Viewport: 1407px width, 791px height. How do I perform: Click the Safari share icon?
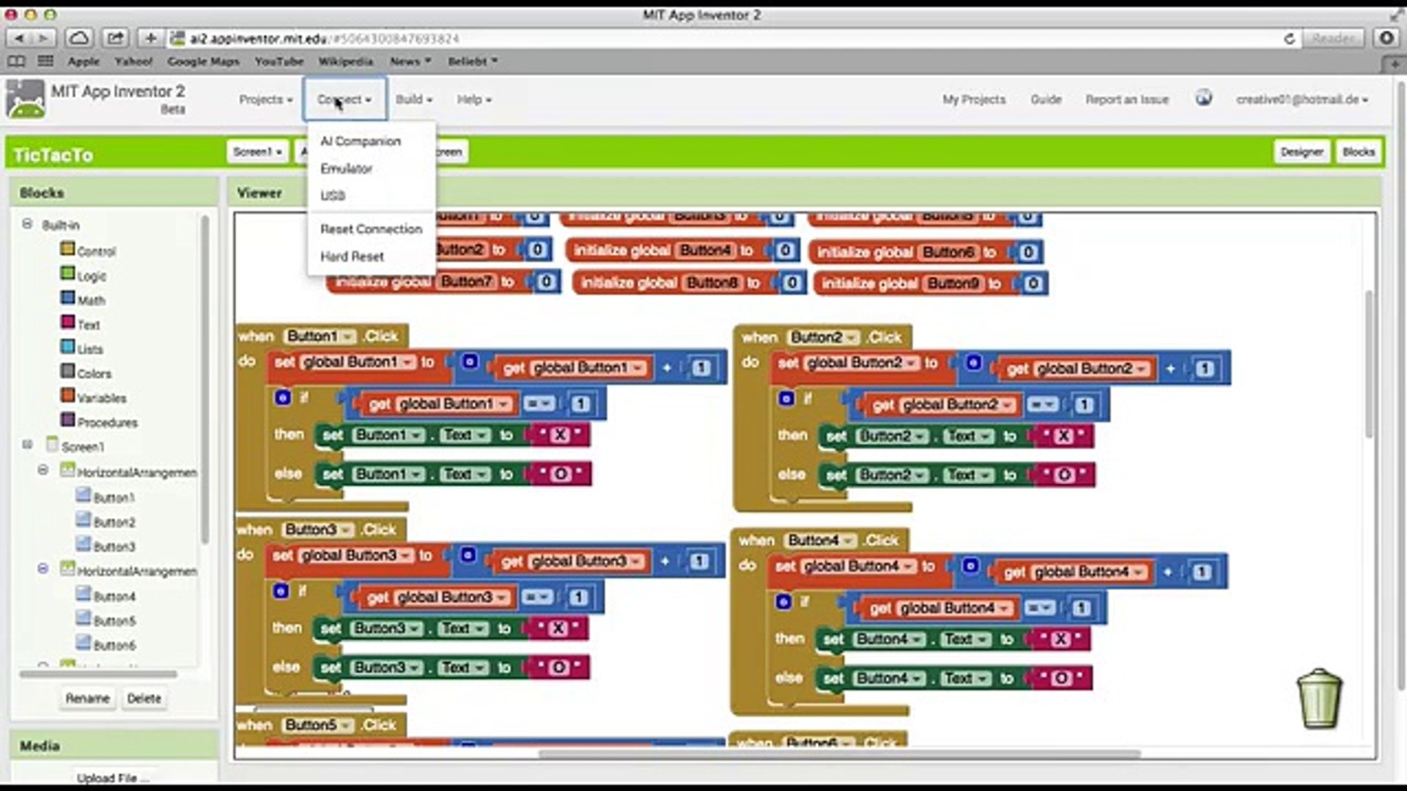(115, 38)
